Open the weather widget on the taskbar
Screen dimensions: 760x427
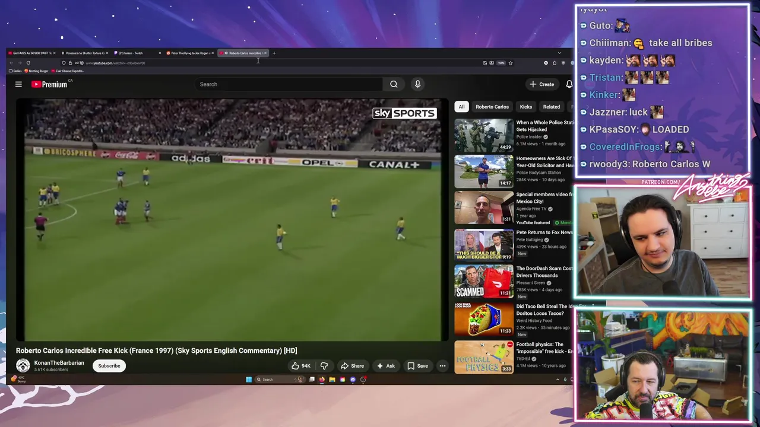(18, 378)
